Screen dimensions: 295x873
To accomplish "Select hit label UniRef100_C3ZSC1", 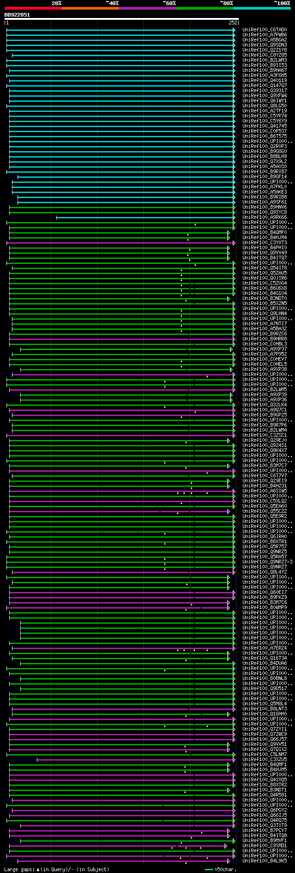I will click(265, 435).
